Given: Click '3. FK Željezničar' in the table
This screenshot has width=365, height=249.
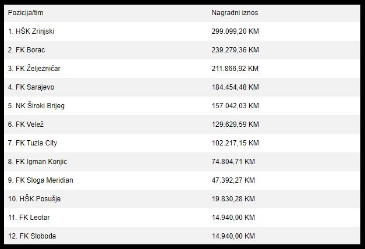Looking at the screenshot, I should 34,69.
